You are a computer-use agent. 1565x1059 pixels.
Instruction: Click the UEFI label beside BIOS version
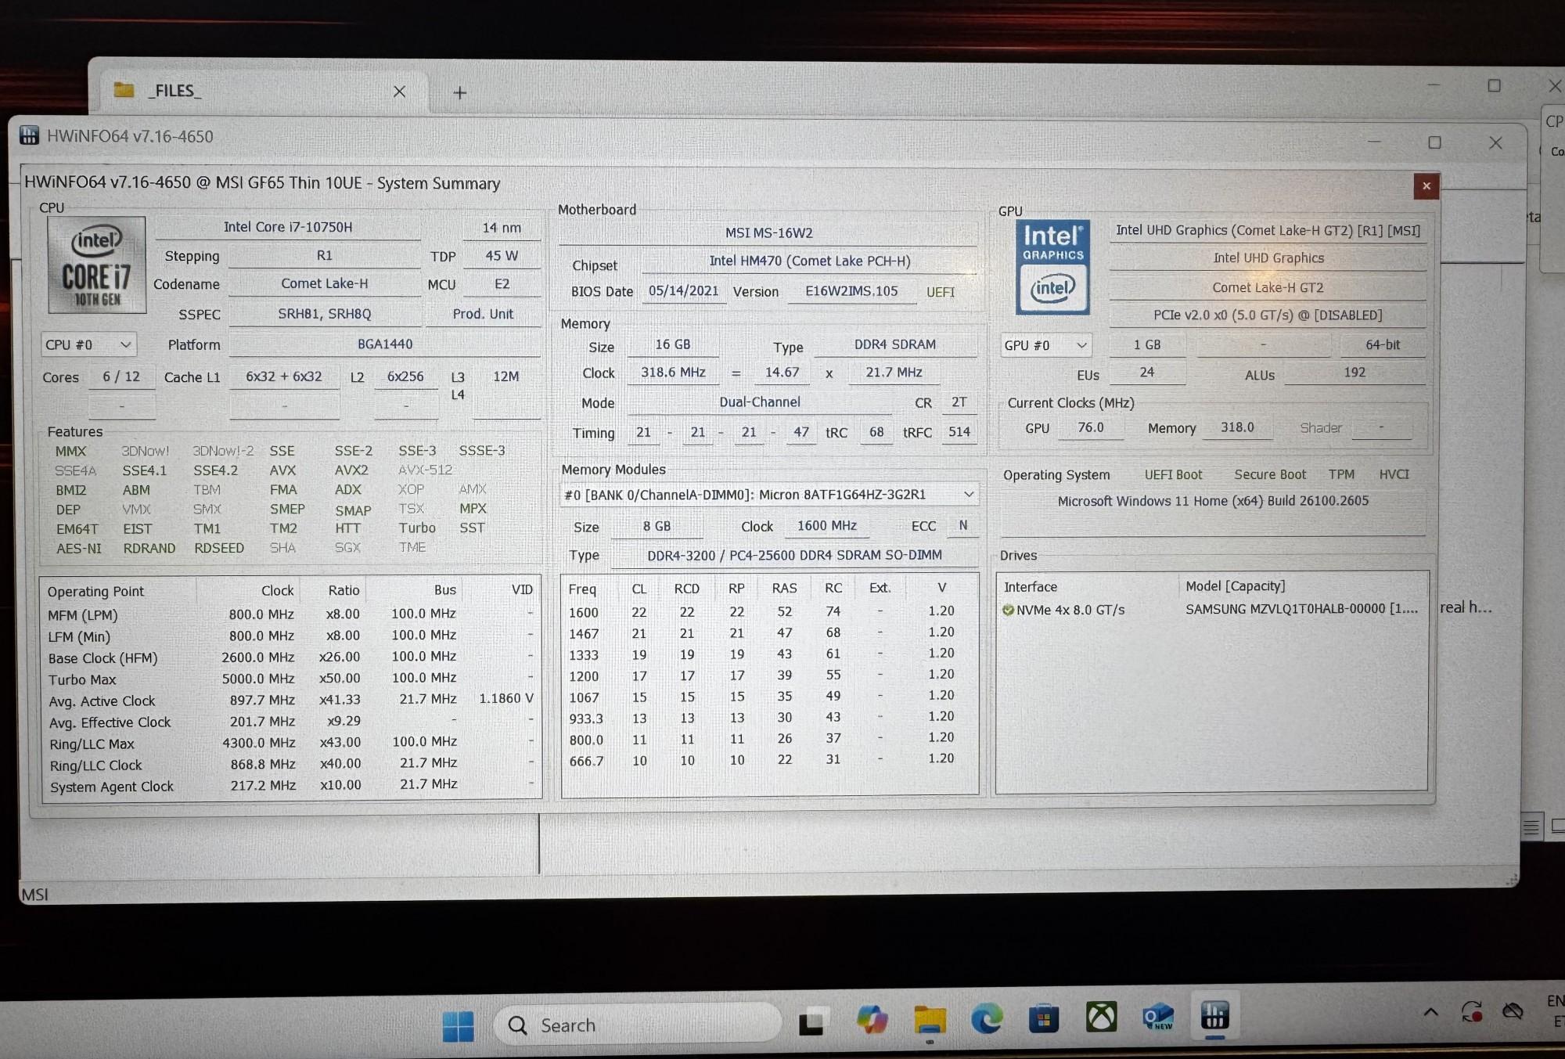941,292
